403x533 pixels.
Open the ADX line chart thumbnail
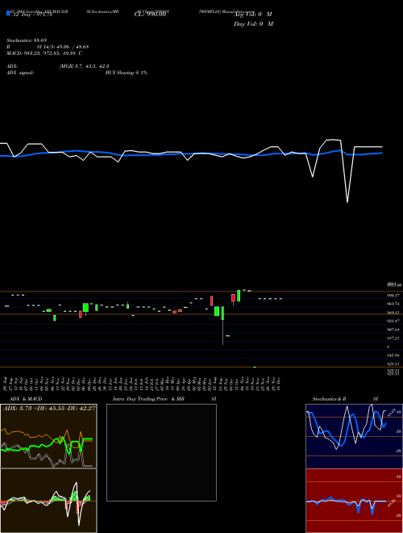pyautogui.click(x=48, y=436)
